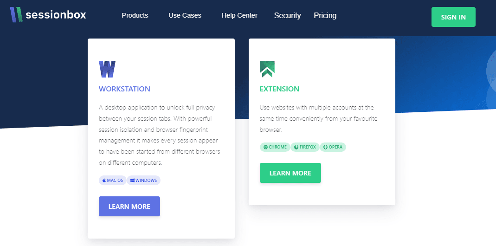Image resolution: width=496 pixels, height=246 pixels.
Task: Click the green Extension arrow logo
Action: (x=267, y=69)
